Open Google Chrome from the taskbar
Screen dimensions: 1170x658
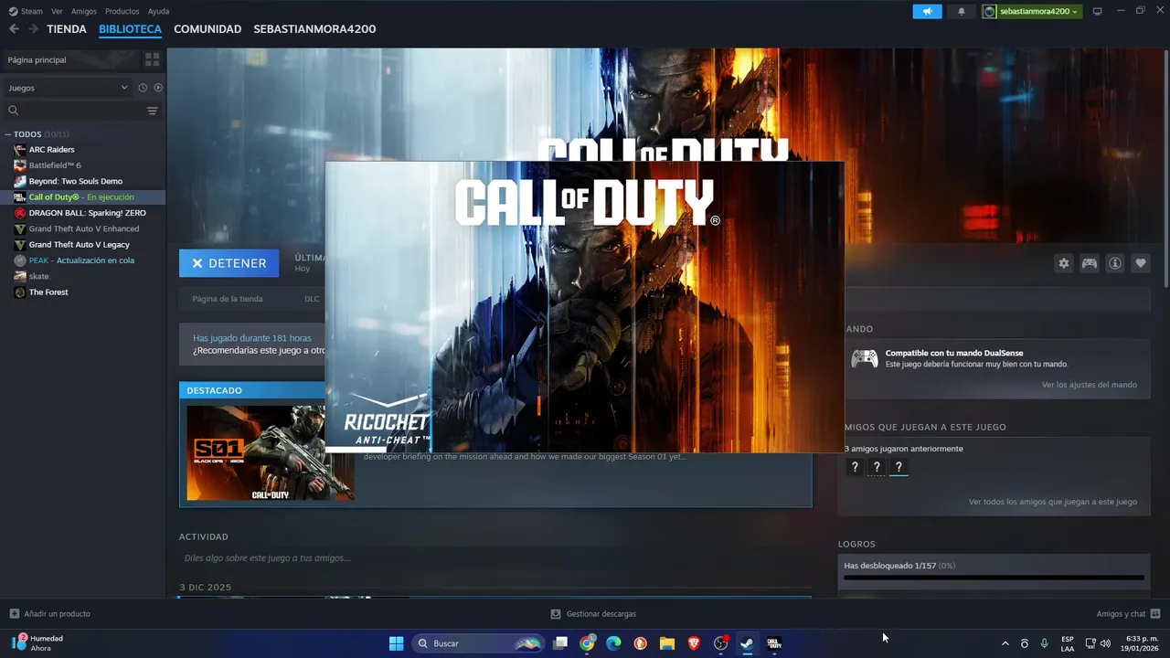pyautogui.click(x=587, y=643)
